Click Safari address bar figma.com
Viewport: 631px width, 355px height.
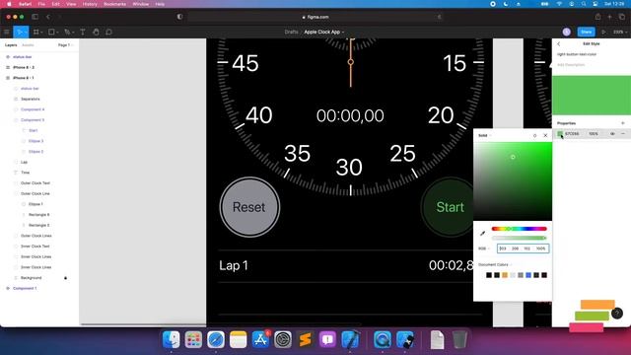pyautogui.click(x=315, y=17)
